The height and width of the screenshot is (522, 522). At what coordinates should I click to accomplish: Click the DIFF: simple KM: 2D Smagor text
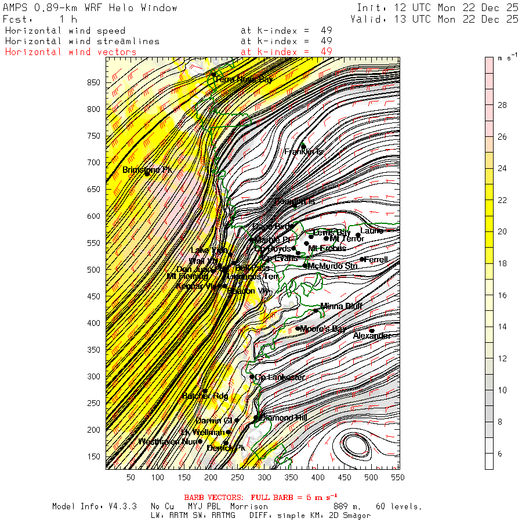coord(310,516)
